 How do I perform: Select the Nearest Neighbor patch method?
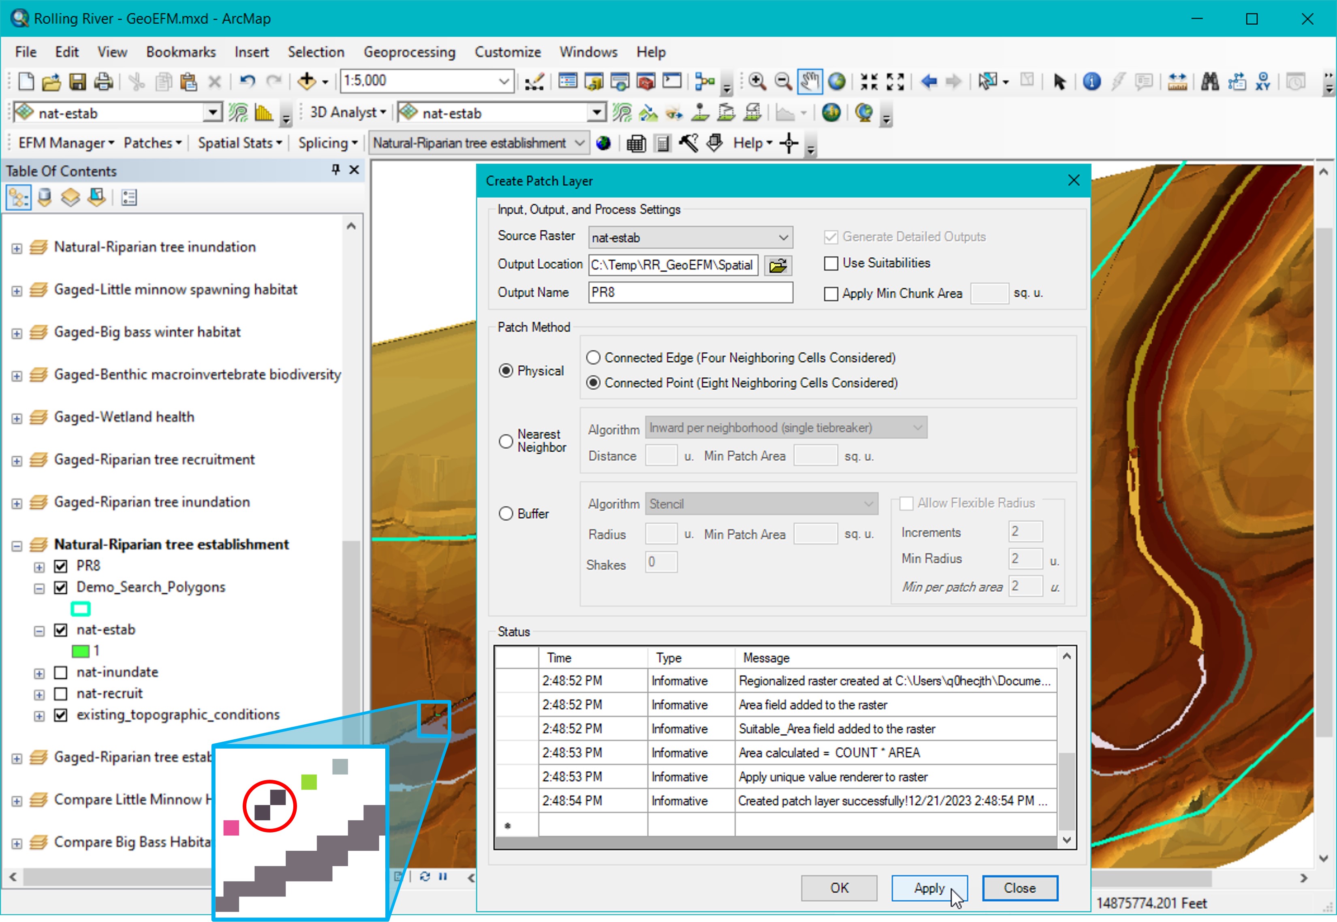click(506, 442)
